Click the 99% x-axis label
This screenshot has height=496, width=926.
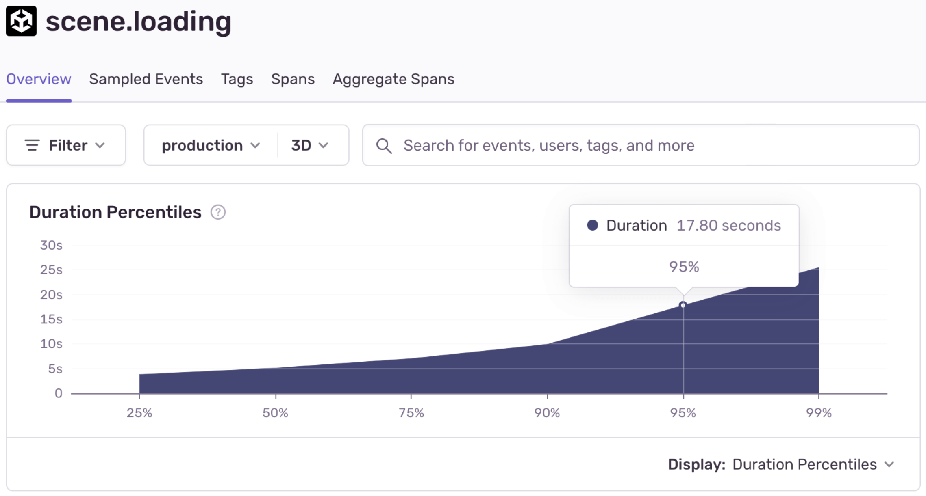819,413
